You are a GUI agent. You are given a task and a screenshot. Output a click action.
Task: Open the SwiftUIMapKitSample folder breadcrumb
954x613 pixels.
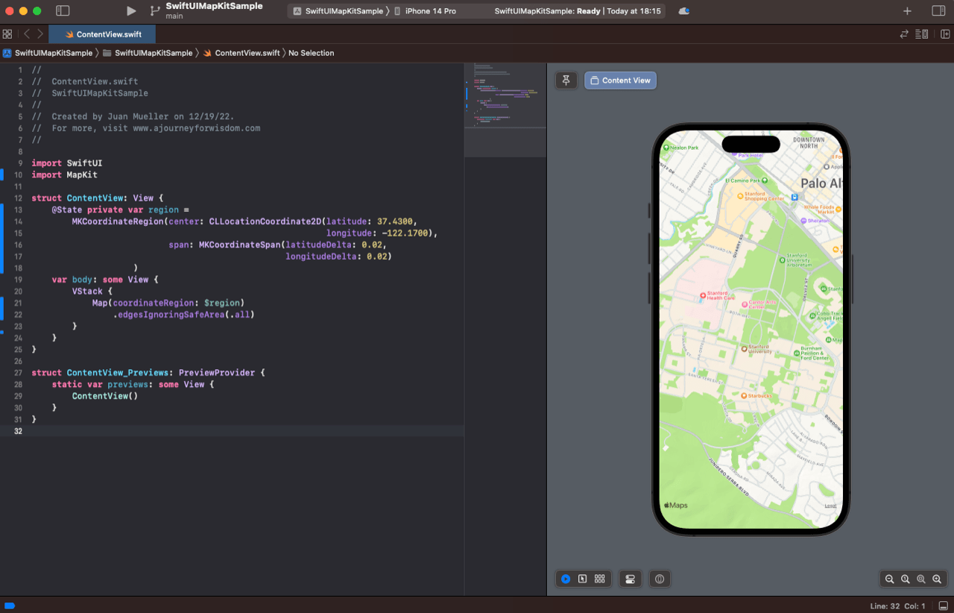[148, 53]
